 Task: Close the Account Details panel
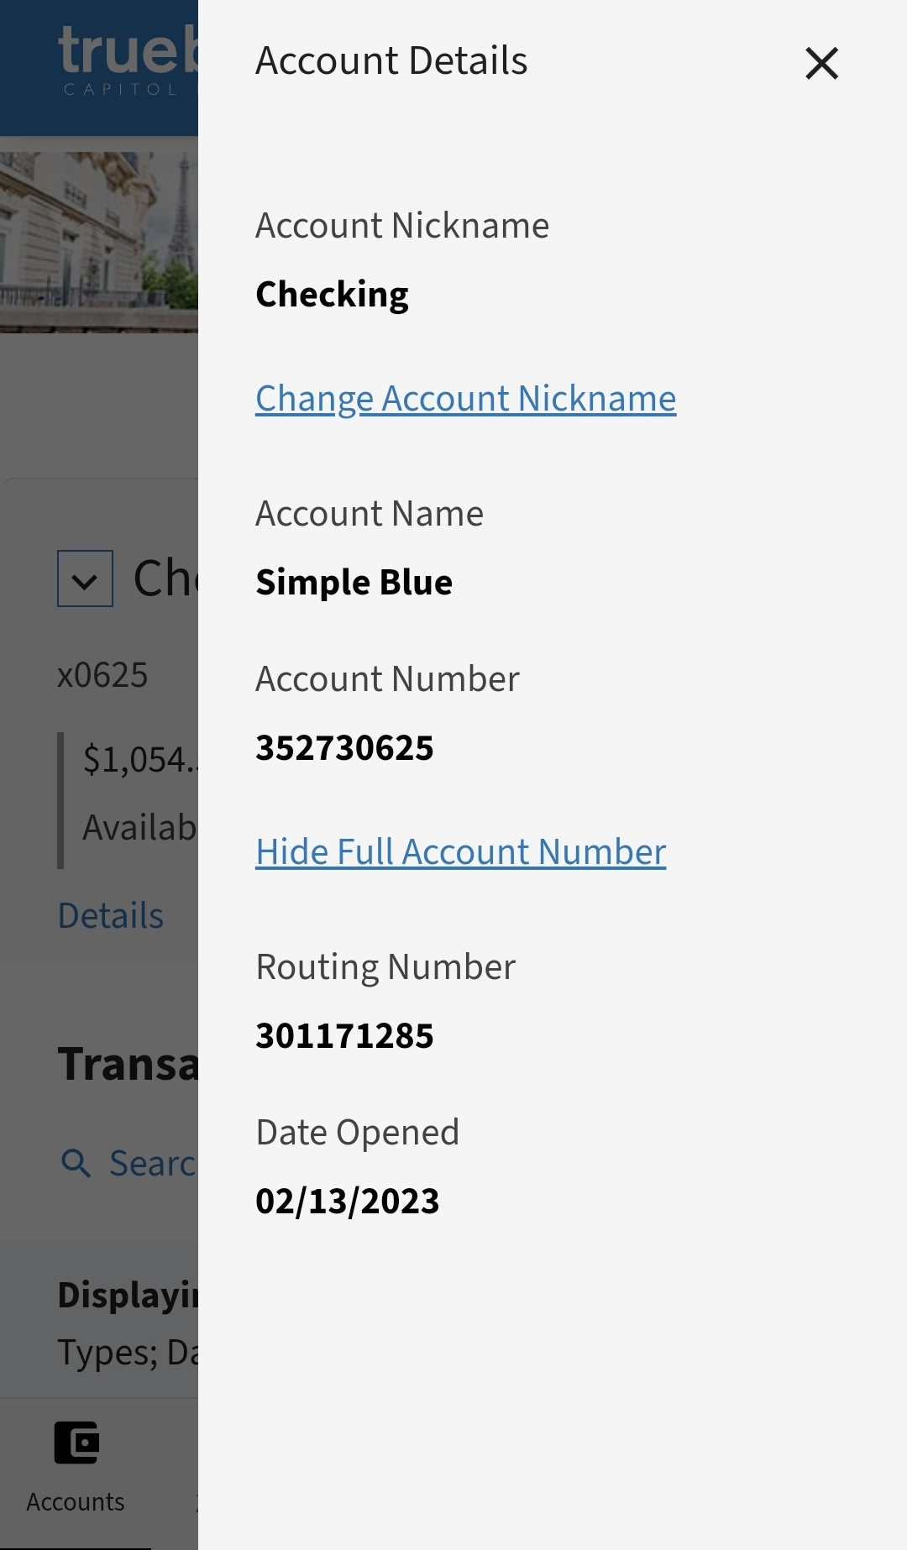tap(821, 63)
